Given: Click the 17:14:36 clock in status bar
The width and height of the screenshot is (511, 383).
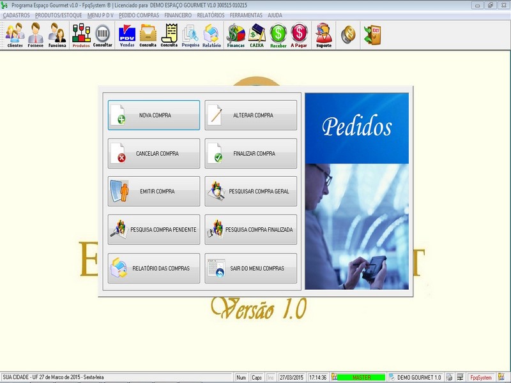Looking at the screenshot, I should pos(317,377).
